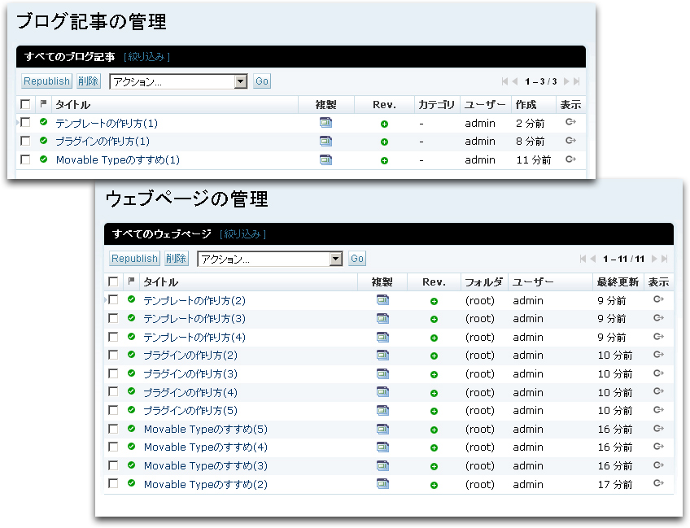Open view icon for プラグインの作り方(4) row
The height and width of the screenshot is (528, 690).
658,391
